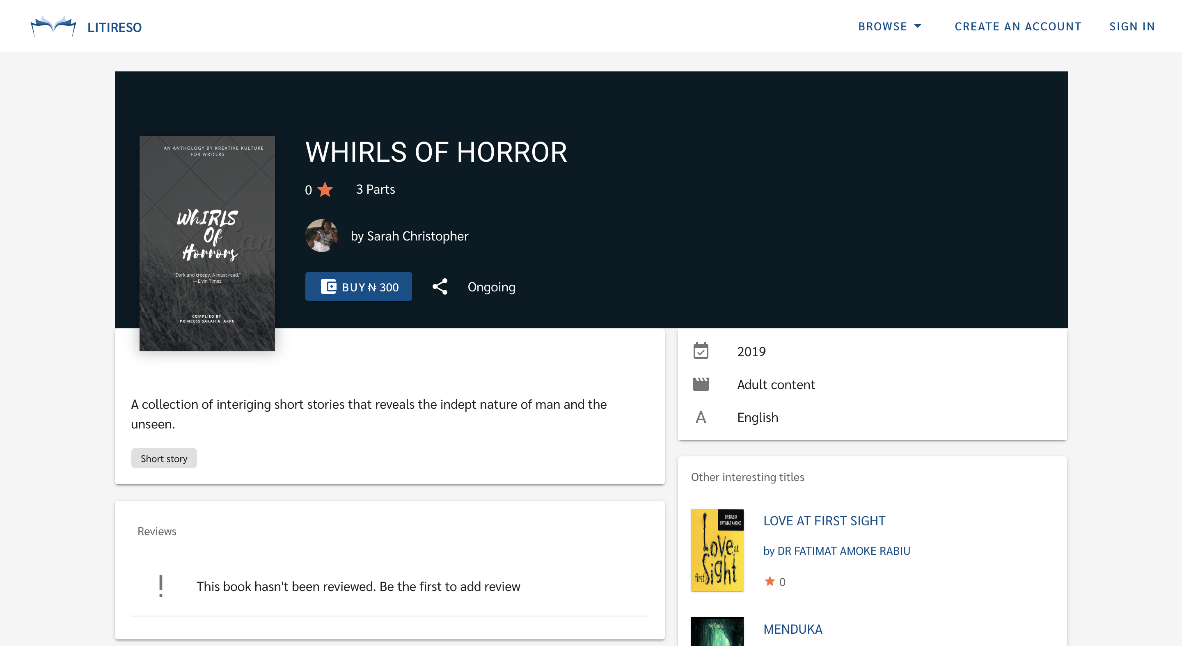
Task: Open Love at First Sight title link
Action: click(x=824, y=521)
